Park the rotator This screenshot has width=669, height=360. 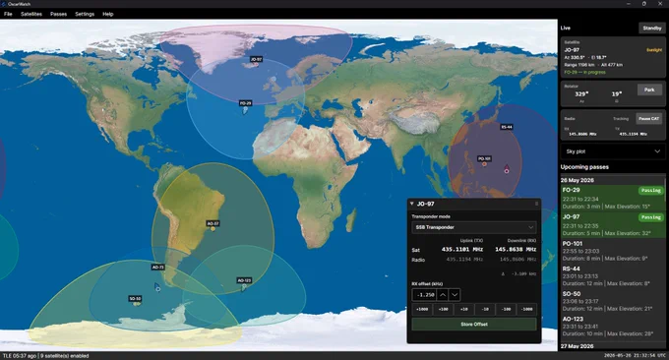[x=649, y=90]
